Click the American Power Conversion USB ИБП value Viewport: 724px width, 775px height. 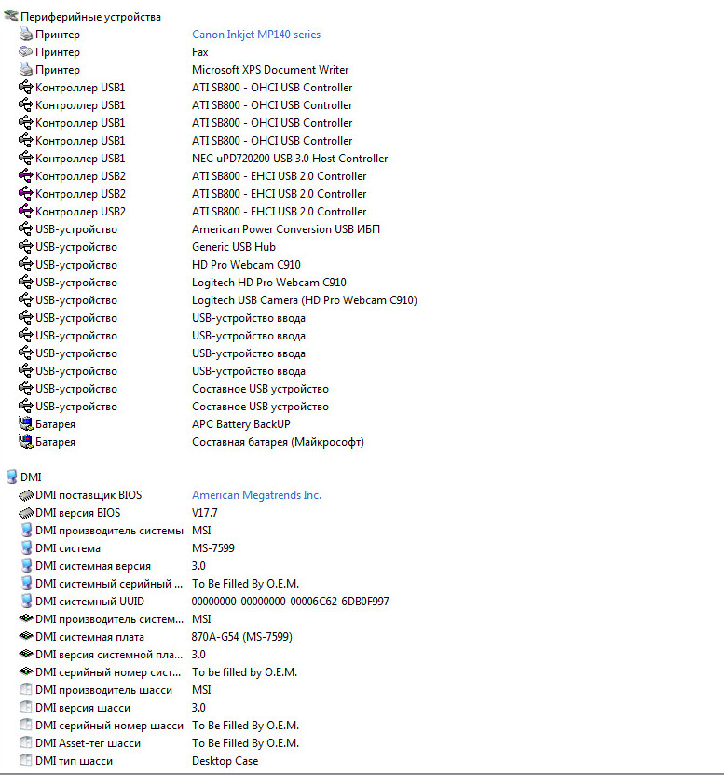coord(286,229)
